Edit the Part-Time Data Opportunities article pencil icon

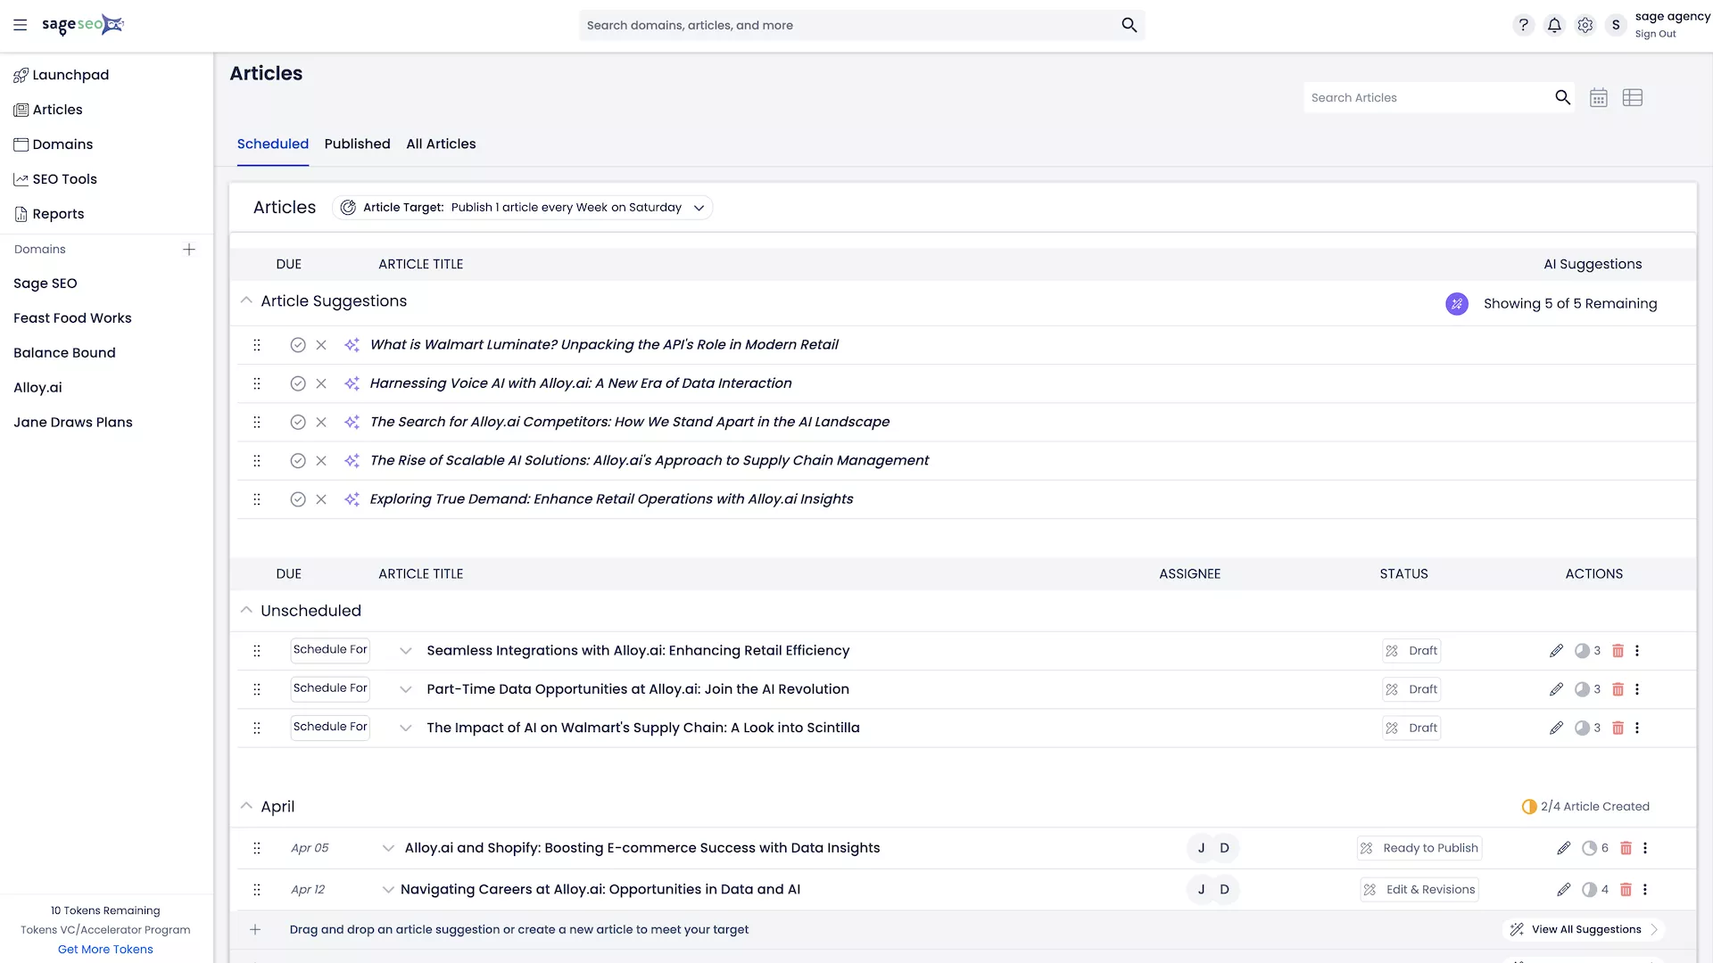pyautogui.click(x=1556, y=689)
